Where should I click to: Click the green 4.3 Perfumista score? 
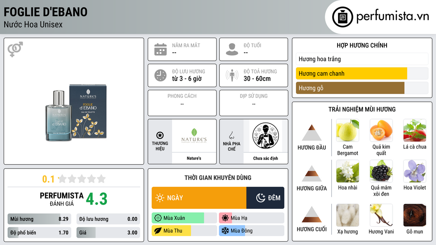[97, 199]
